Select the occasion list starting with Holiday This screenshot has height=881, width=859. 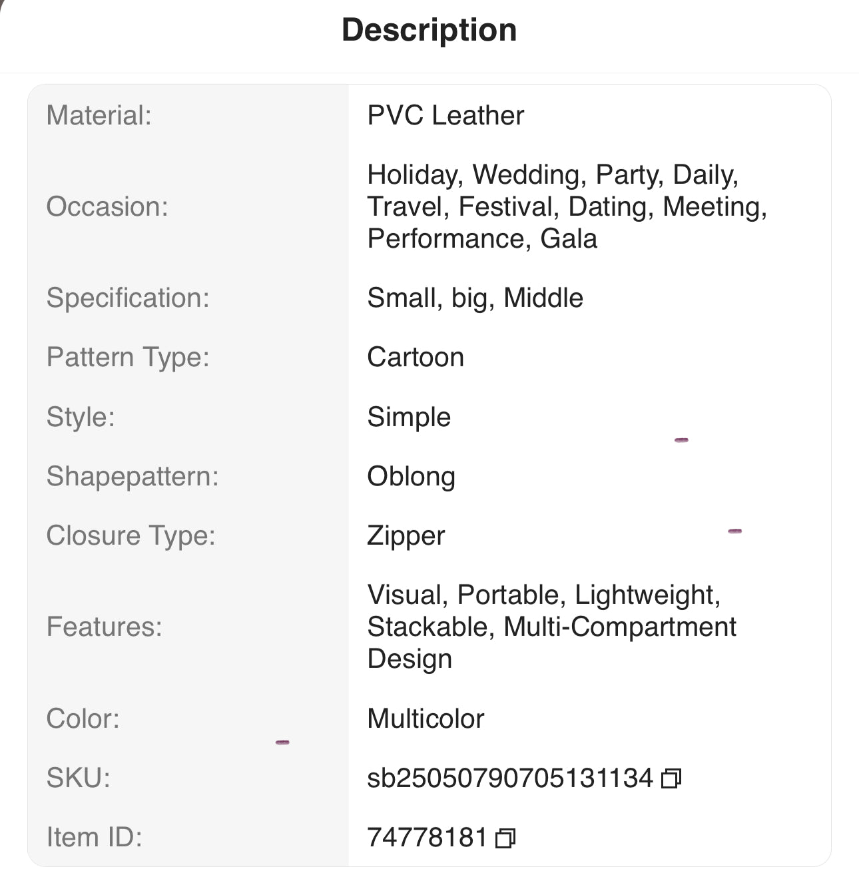click(x=567, y=206)
